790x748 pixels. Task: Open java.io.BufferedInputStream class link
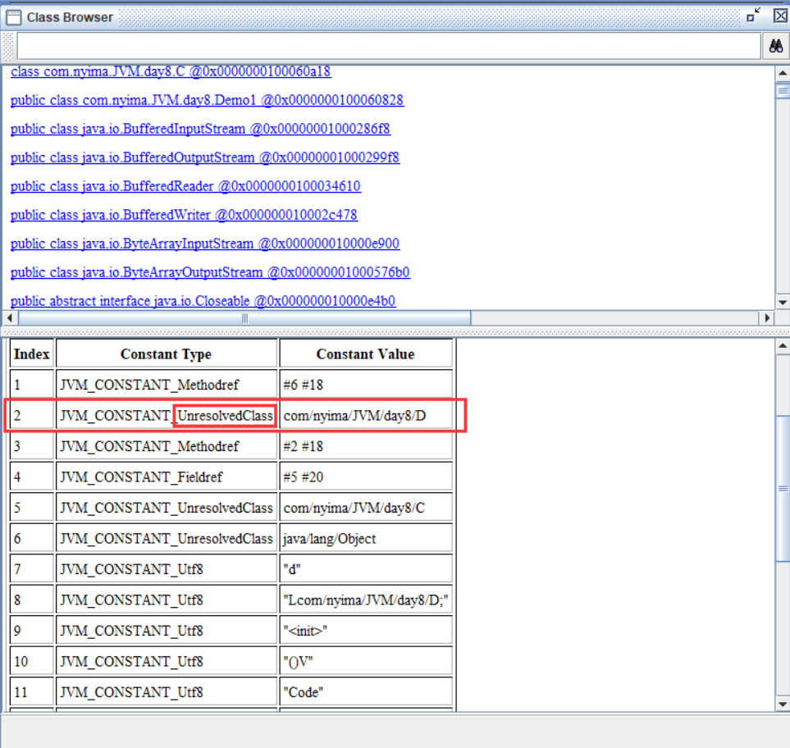point(200,129)
